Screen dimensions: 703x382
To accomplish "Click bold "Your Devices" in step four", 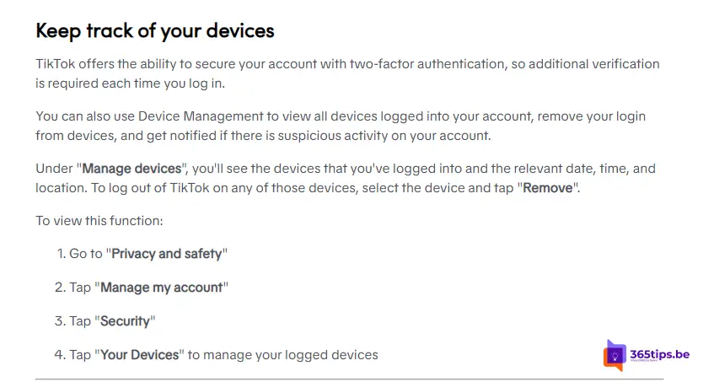I will coord(140,355).
